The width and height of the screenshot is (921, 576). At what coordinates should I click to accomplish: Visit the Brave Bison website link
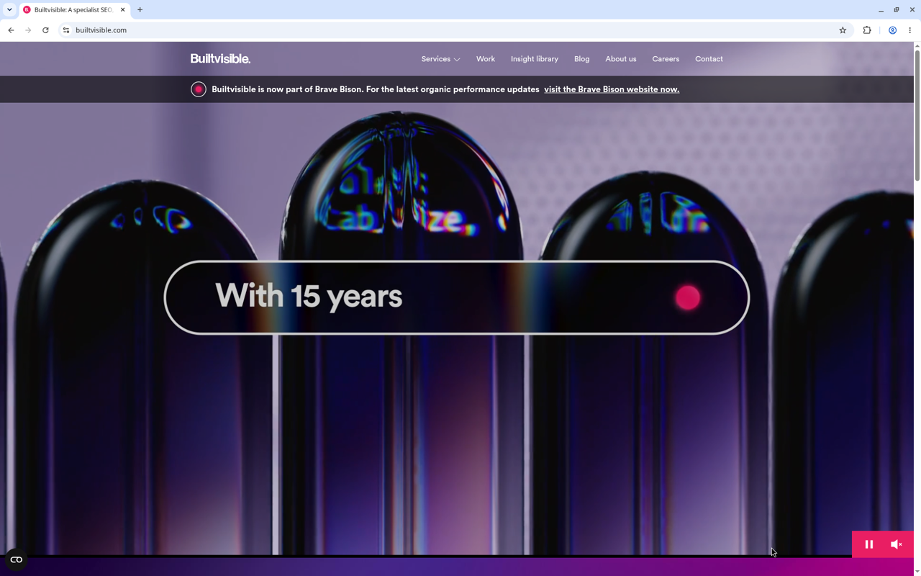[x=612, y=89]
